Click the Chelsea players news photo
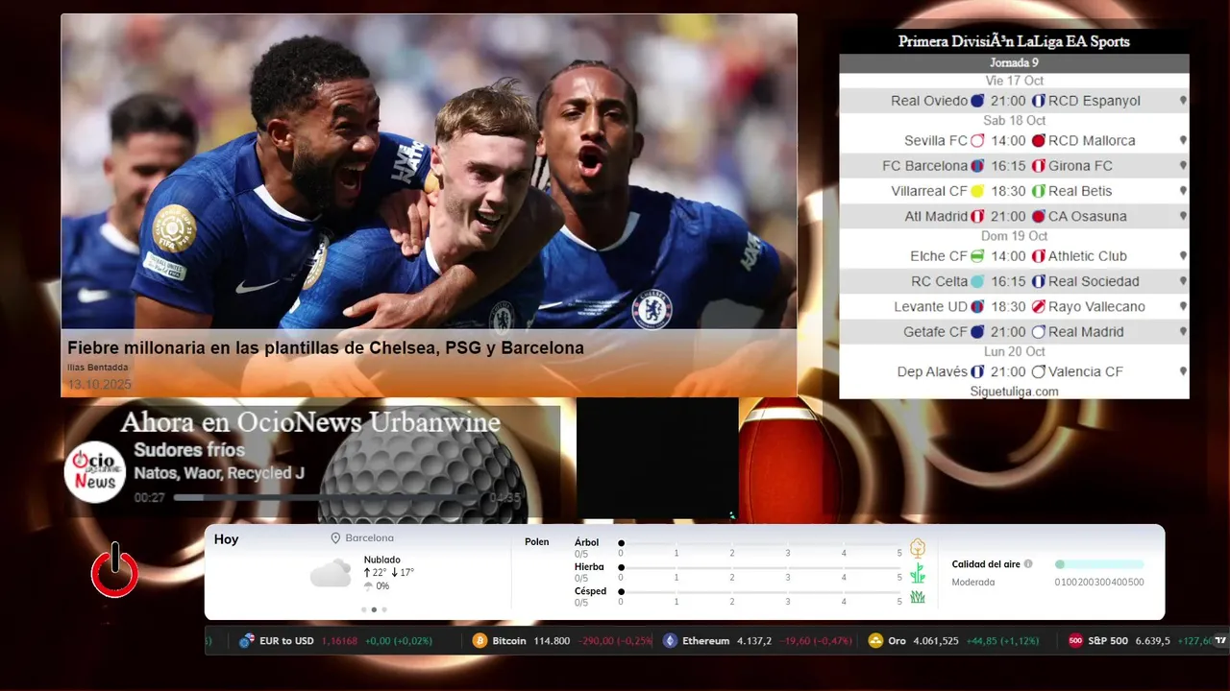This screenshot has width=1230, height=691. coord(429,172)
